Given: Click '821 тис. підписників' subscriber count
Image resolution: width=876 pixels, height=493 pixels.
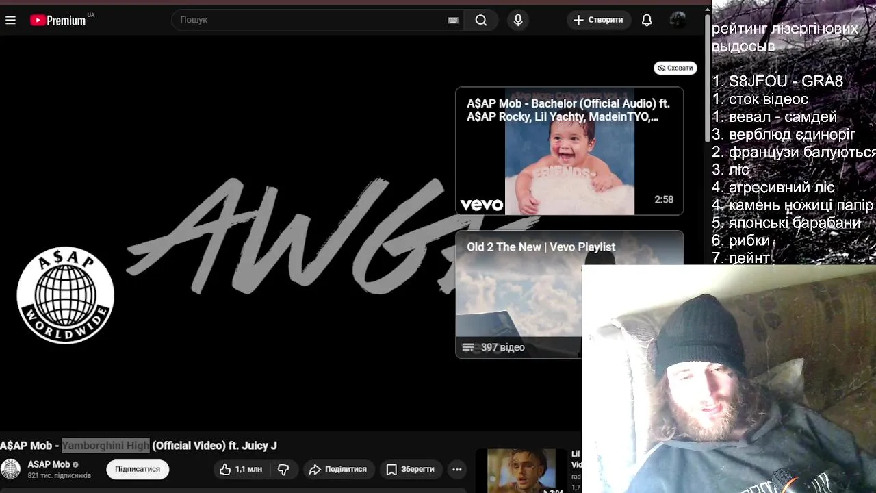Looking at the screenshot, I should (60, 475).
